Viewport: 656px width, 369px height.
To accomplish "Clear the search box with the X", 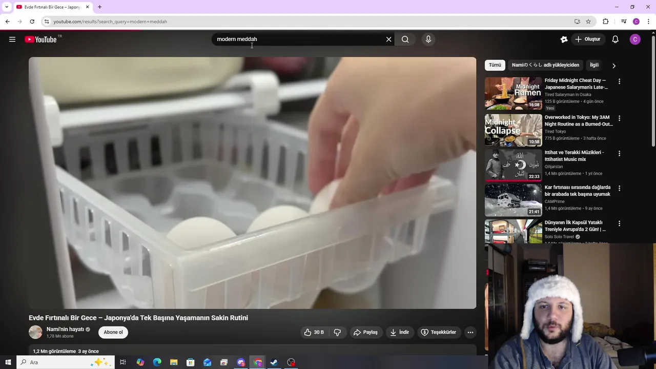I will click(x=388, y=39).
